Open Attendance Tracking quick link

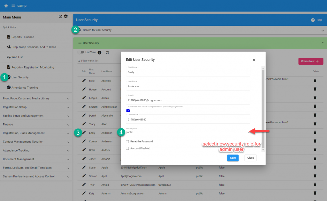pos(24,88)
